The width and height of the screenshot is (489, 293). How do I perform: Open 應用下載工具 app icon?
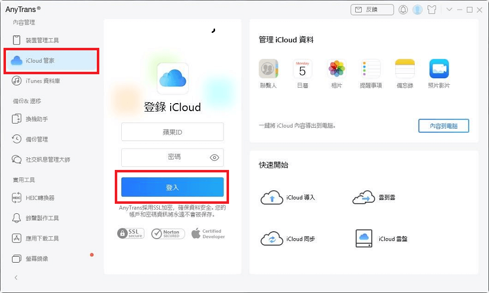[16, 238]
